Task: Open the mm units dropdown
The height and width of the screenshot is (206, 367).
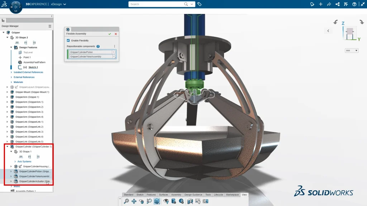Action: [x=352, y=50]
